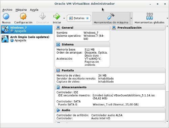The width and height of the screenshot is (169, 128).
Task: Click the Arch Linux machine icon
Action: pos(5,39)
